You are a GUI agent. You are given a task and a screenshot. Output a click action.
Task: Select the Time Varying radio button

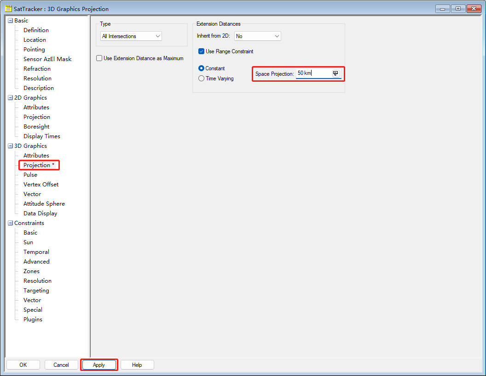[201, 79]
